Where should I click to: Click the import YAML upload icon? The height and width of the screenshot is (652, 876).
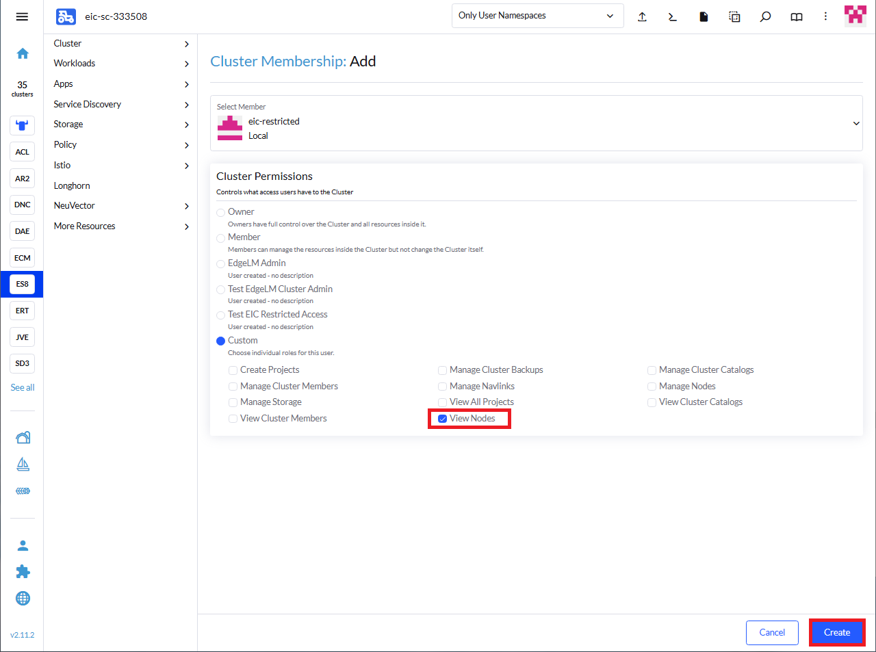point(642,16)
